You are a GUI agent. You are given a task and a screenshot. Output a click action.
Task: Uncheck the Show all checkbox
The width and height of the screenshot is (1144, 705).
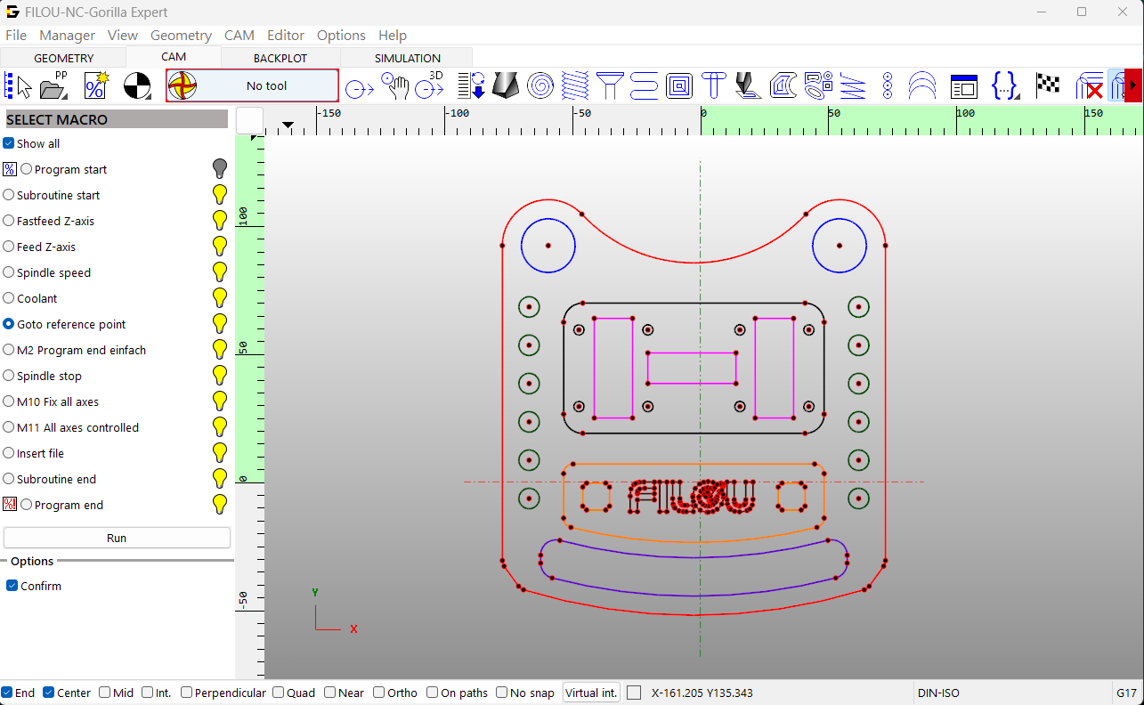pyautogui.click(x=9, y=143)
